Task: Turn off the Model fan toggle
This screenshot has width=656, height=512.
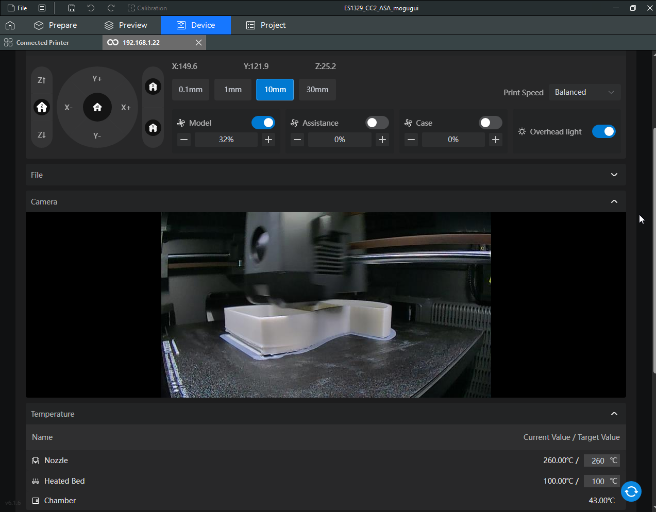Action: [263, 123]
